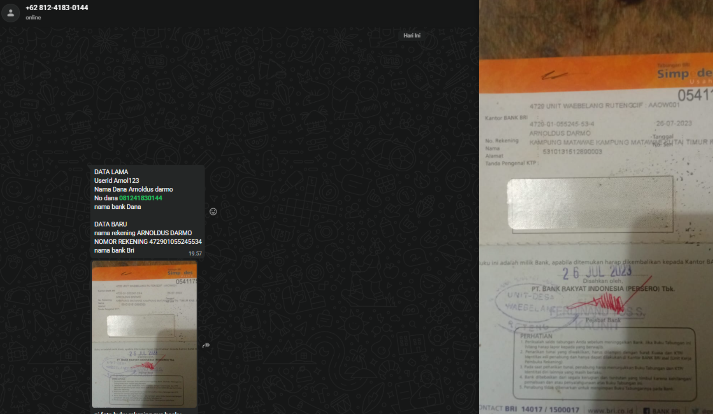Click the "Tanda Pengenal KTP" label in large photo
713x414 pixels.
click(511, 163)
